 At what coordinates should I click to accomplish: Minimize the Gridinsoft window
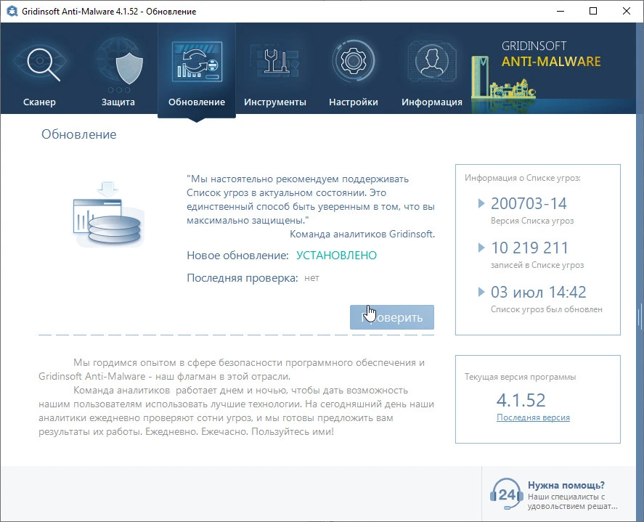tap(561, 11)
